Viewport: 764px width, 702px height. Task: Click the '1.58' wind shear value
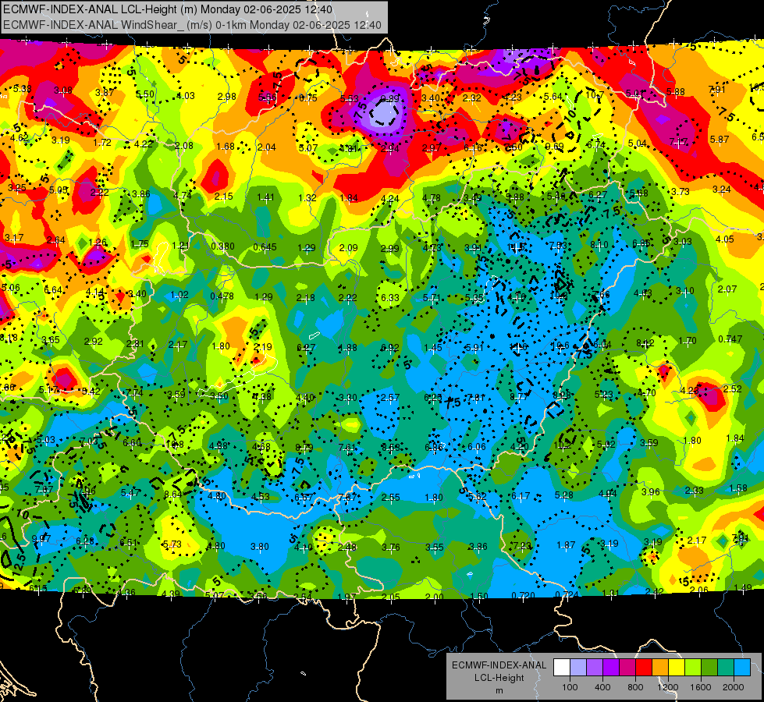(739, 488)
